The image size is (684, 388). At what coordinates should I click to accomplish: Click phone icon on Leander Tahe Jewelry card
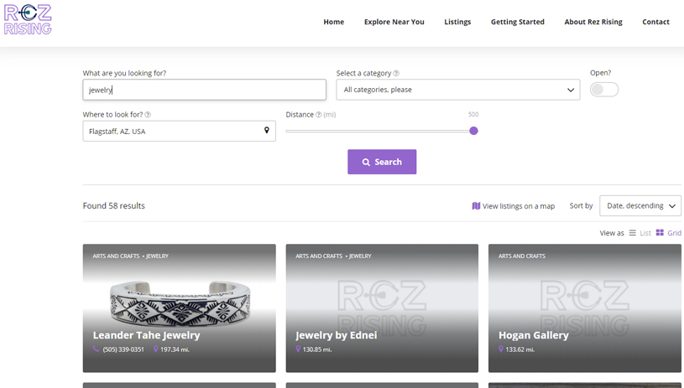[x=96, y=349]
